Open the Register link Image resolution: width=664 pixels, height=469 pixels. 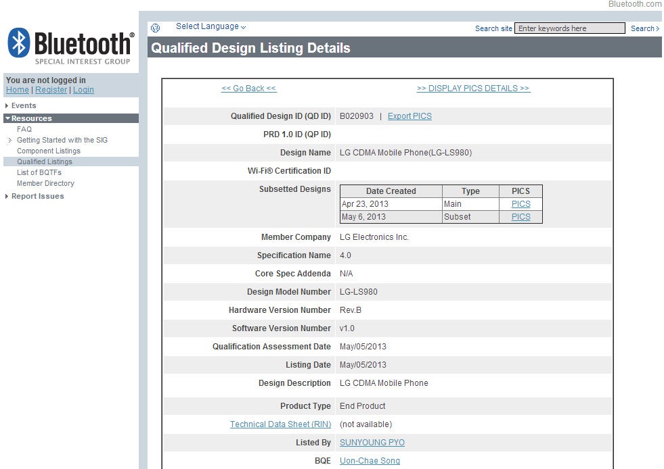(x=51, y=90)
